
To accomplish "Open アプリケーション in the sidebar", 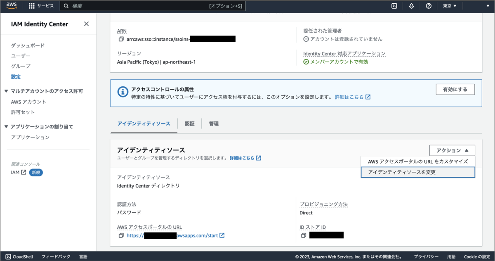I will coord(30,137).
